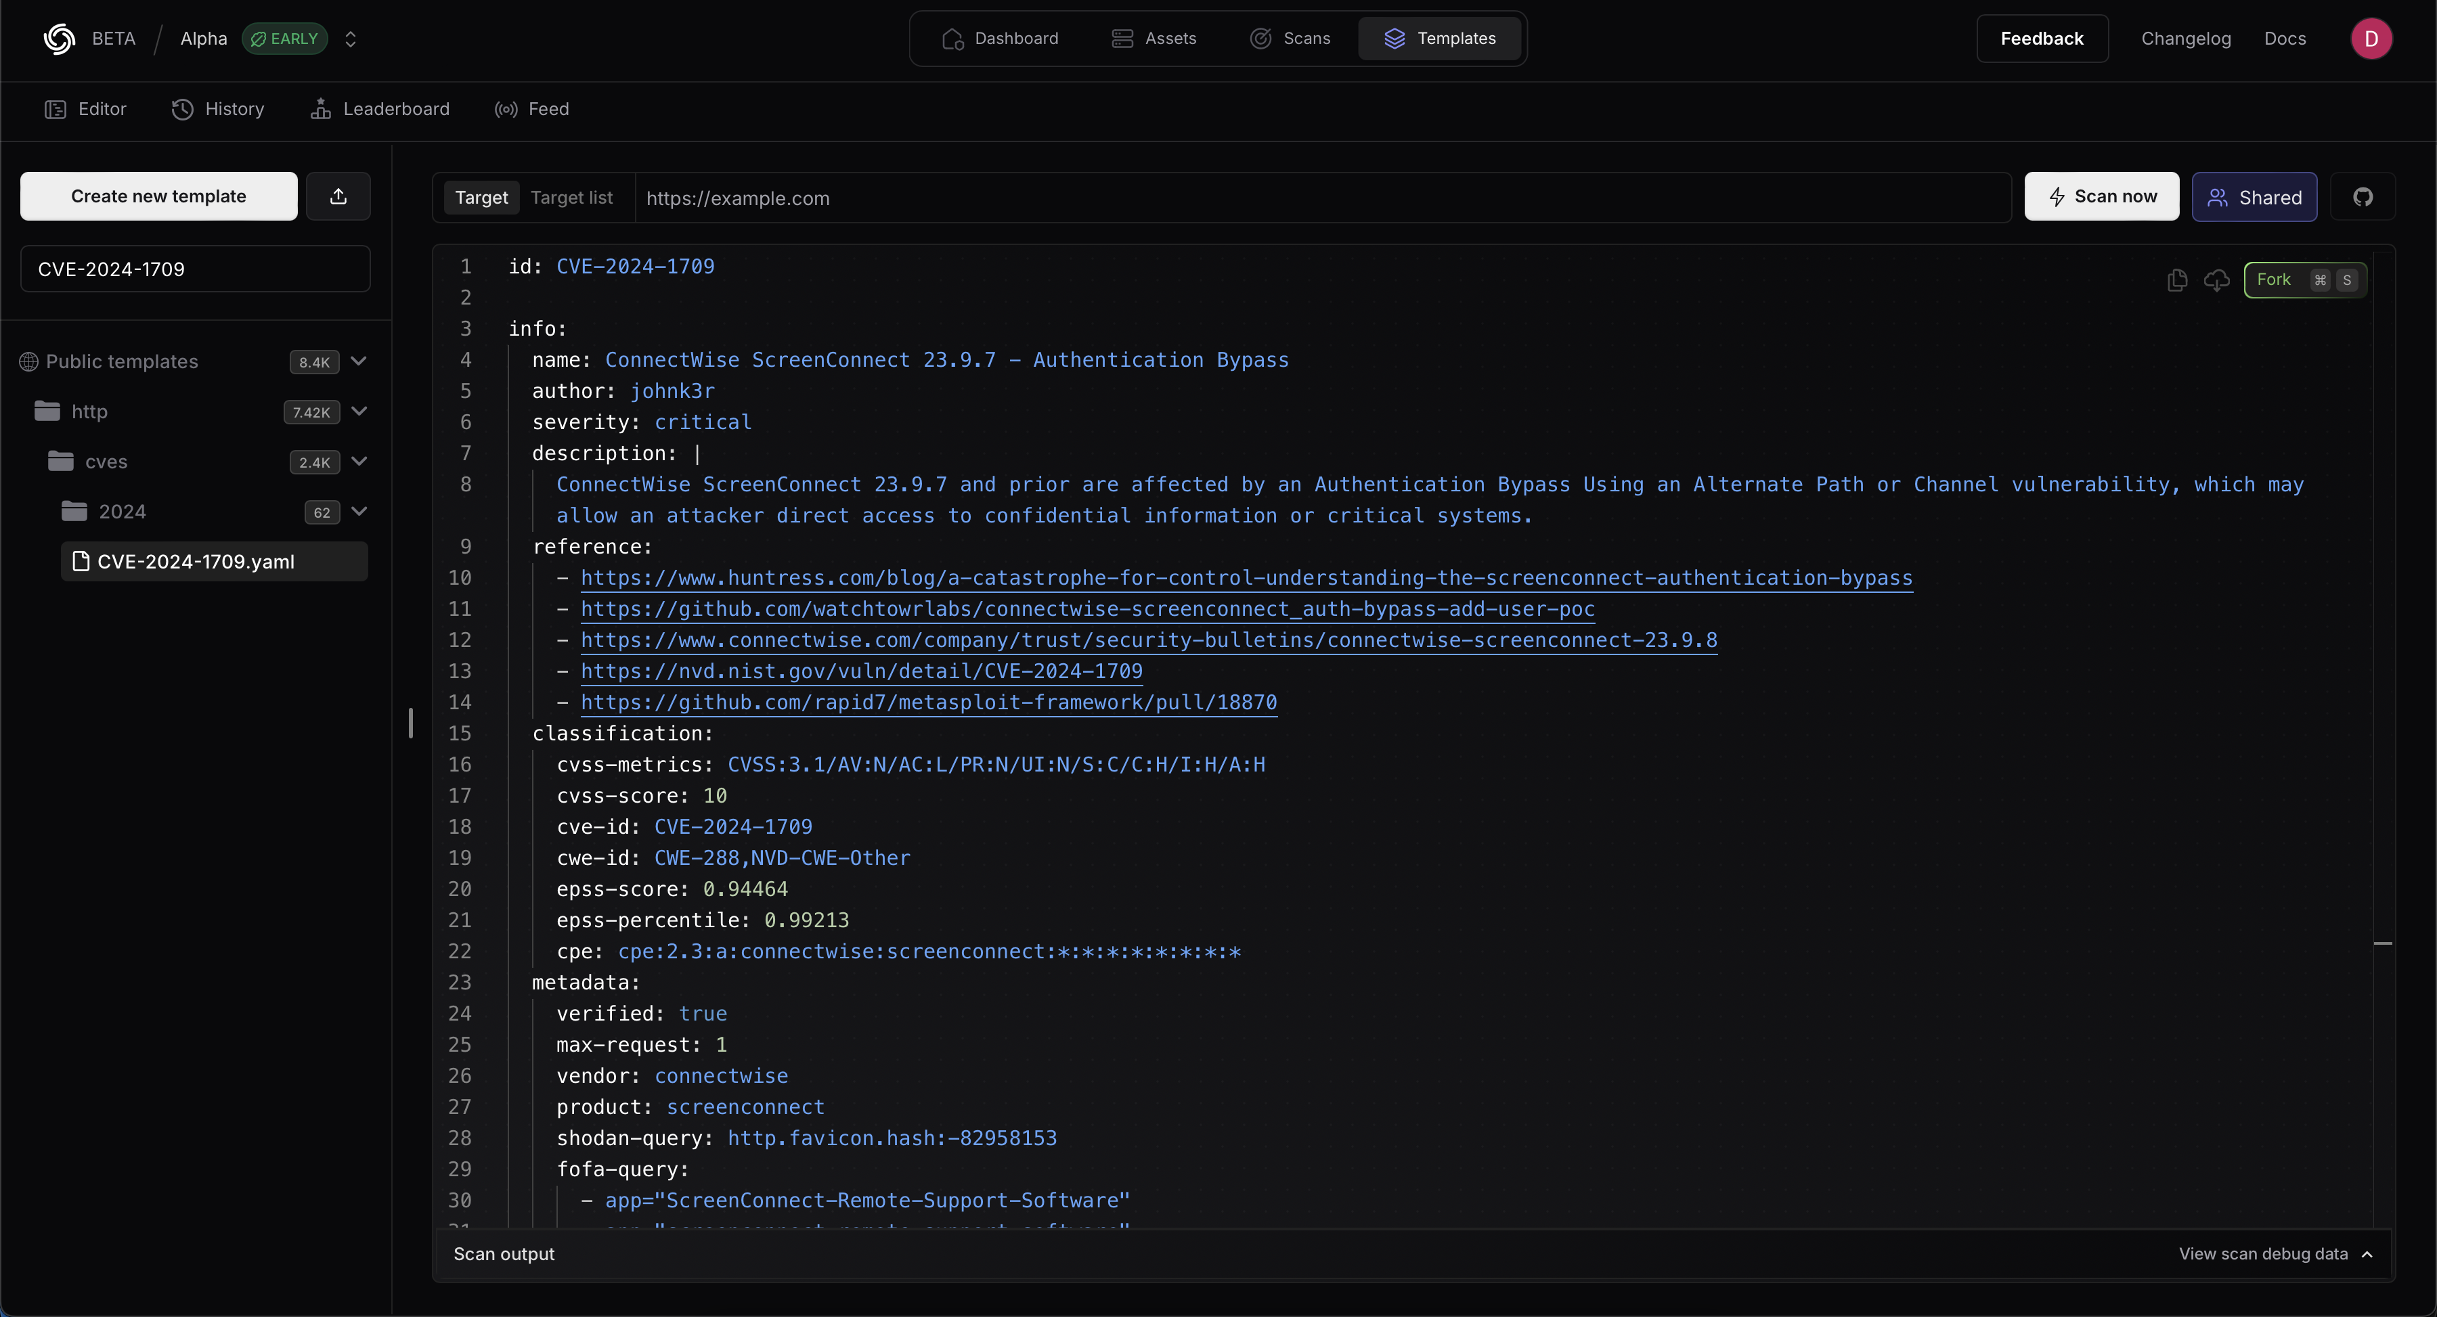This screenshot has height=1317, width=2437.
Task: Collapse the cves folder chevron
Action: point(359,462)
